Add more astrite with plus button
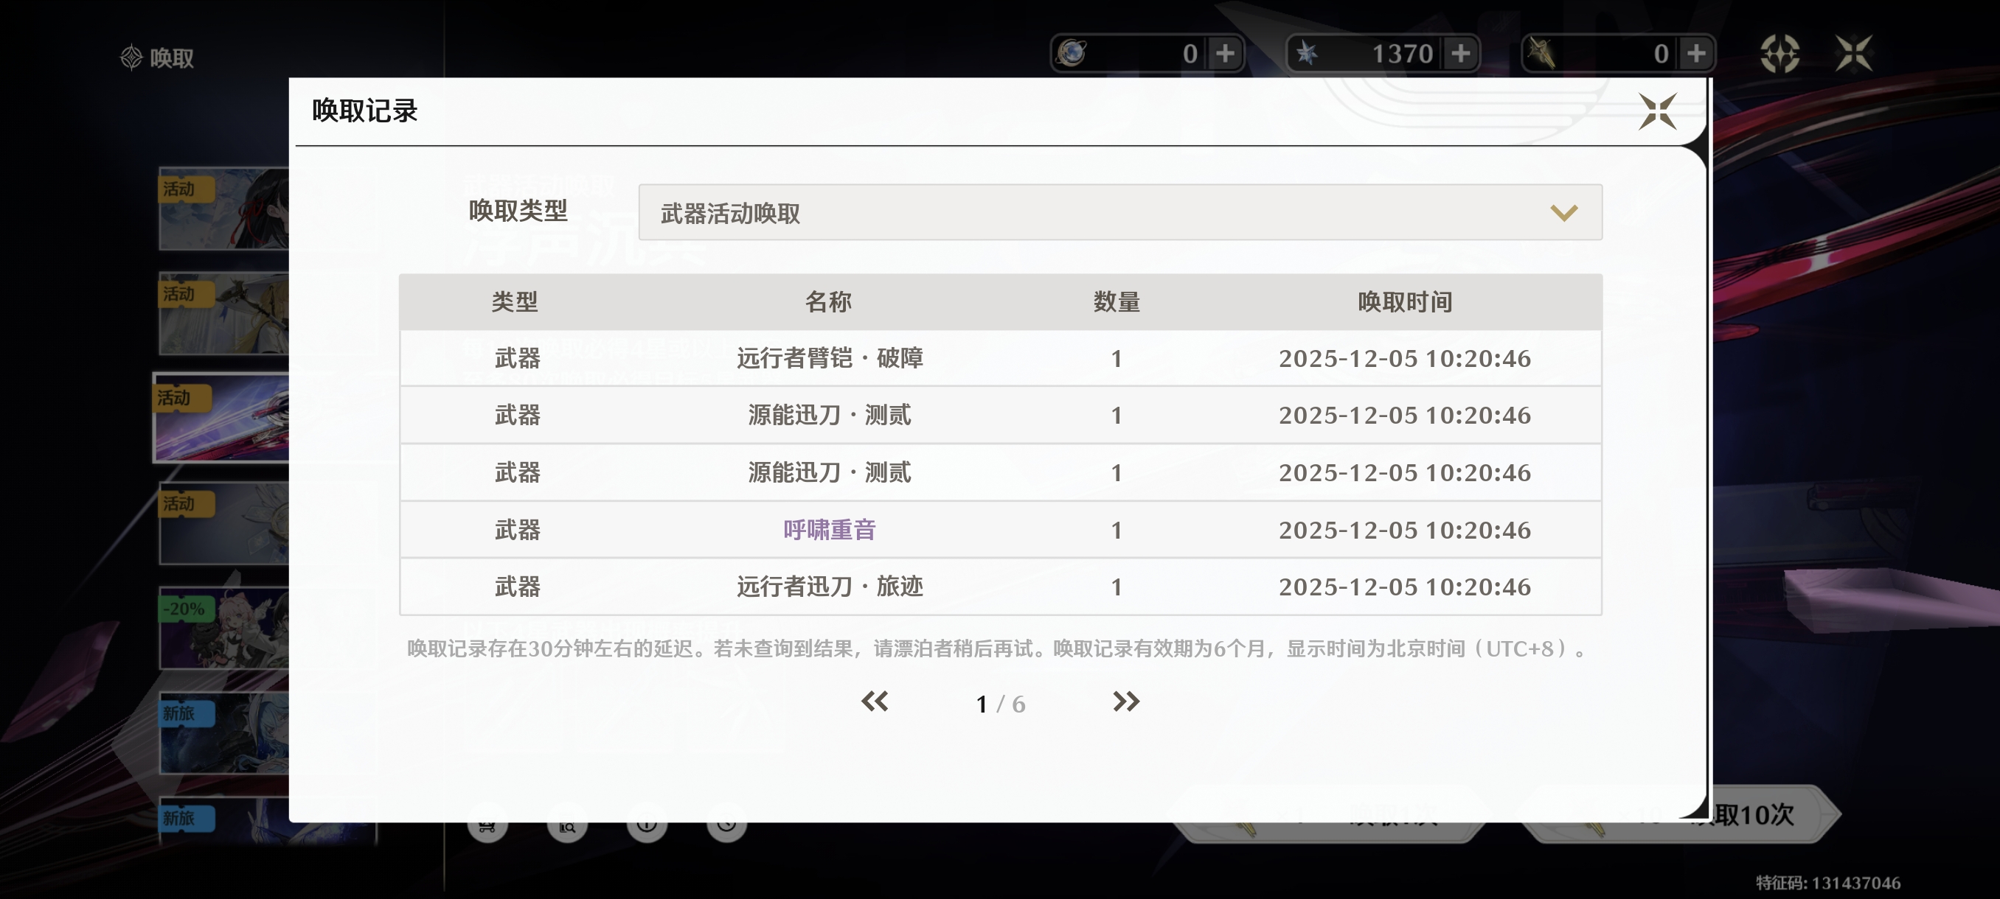 tap(1460, 54)
